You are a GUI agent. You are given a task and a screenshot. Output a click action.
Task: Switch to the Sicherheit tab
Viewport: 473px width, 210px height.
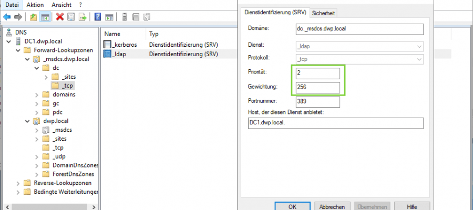pyautogui.click(x=324, y=13)
